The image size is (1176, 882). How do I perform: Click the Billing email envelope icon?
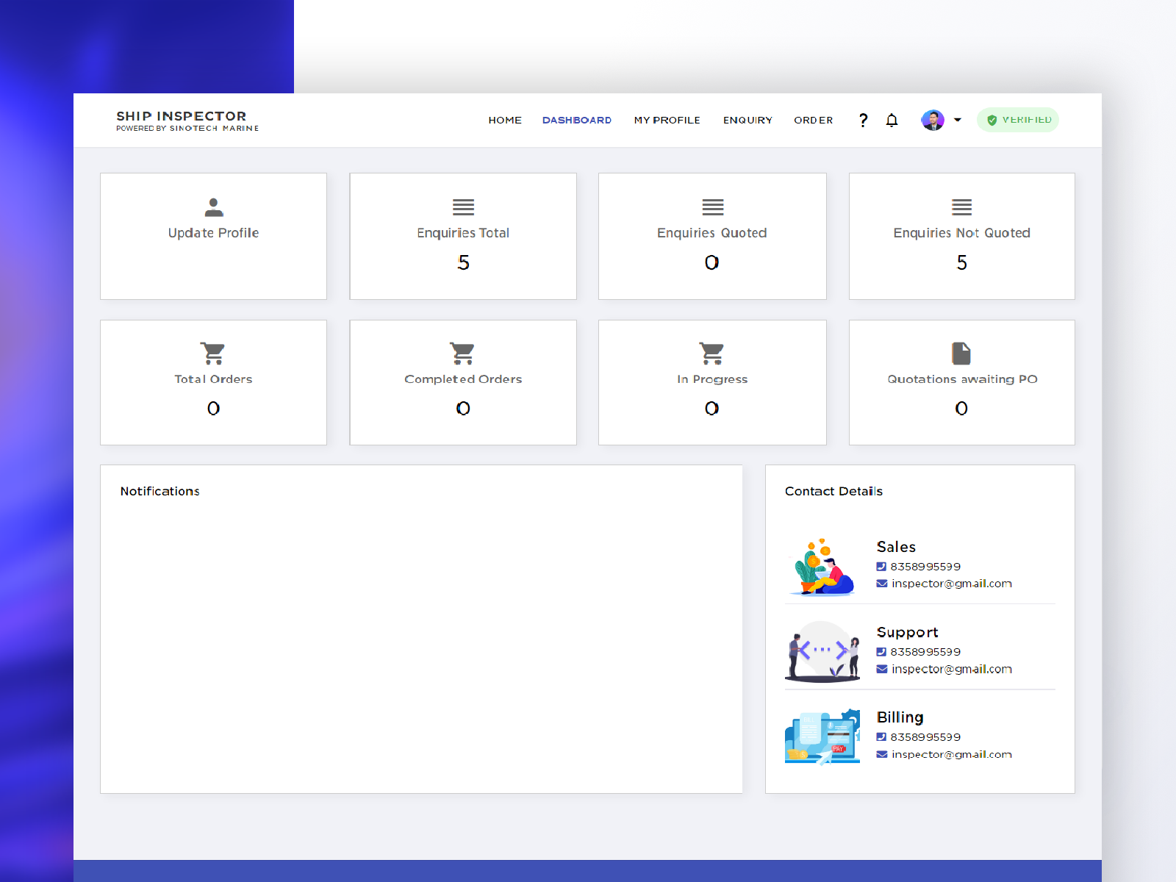coord(881,754)
